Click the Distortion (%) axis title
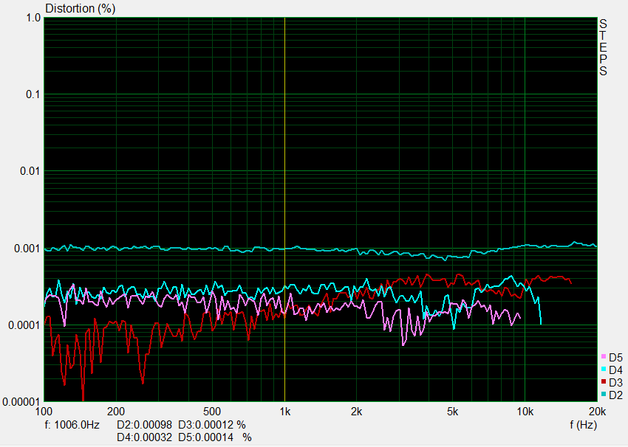This screenshot has height=447, width=628. pyautogui.click(x=80, y=8)
